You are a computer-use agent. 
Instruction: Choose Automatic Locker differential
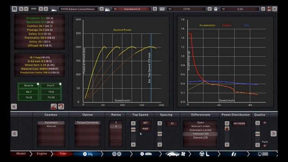(x=200, y=130)
